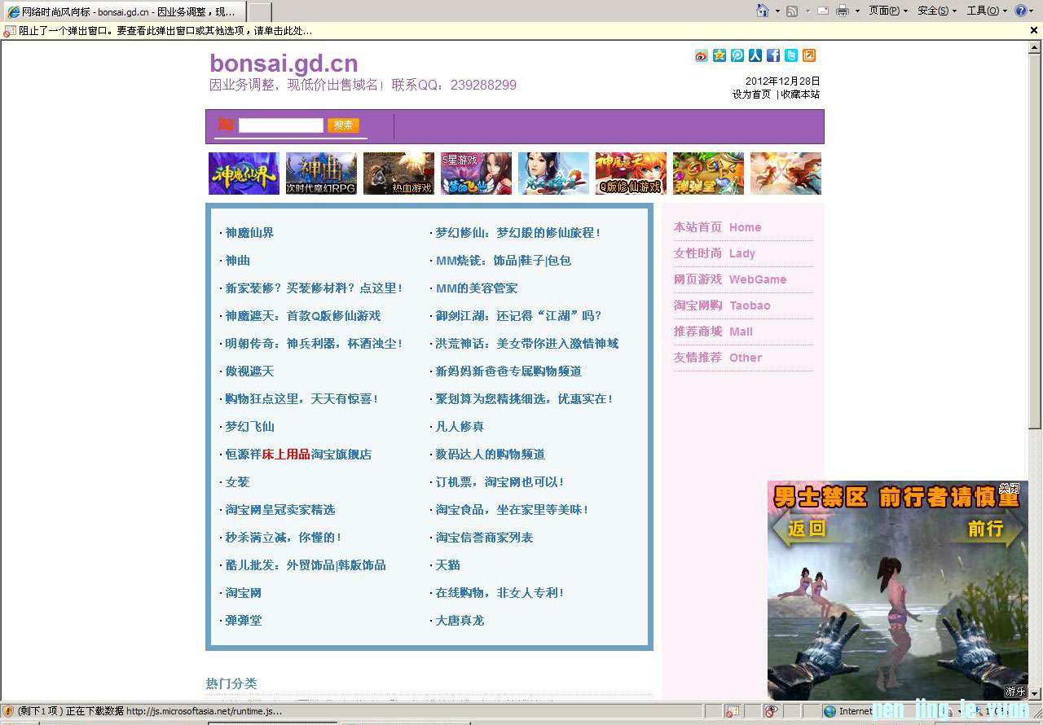Viewport: 1043px width, 725px height.
Task: Go to 推荐商城 Mall sidebar item
Action: pos(713,332)
